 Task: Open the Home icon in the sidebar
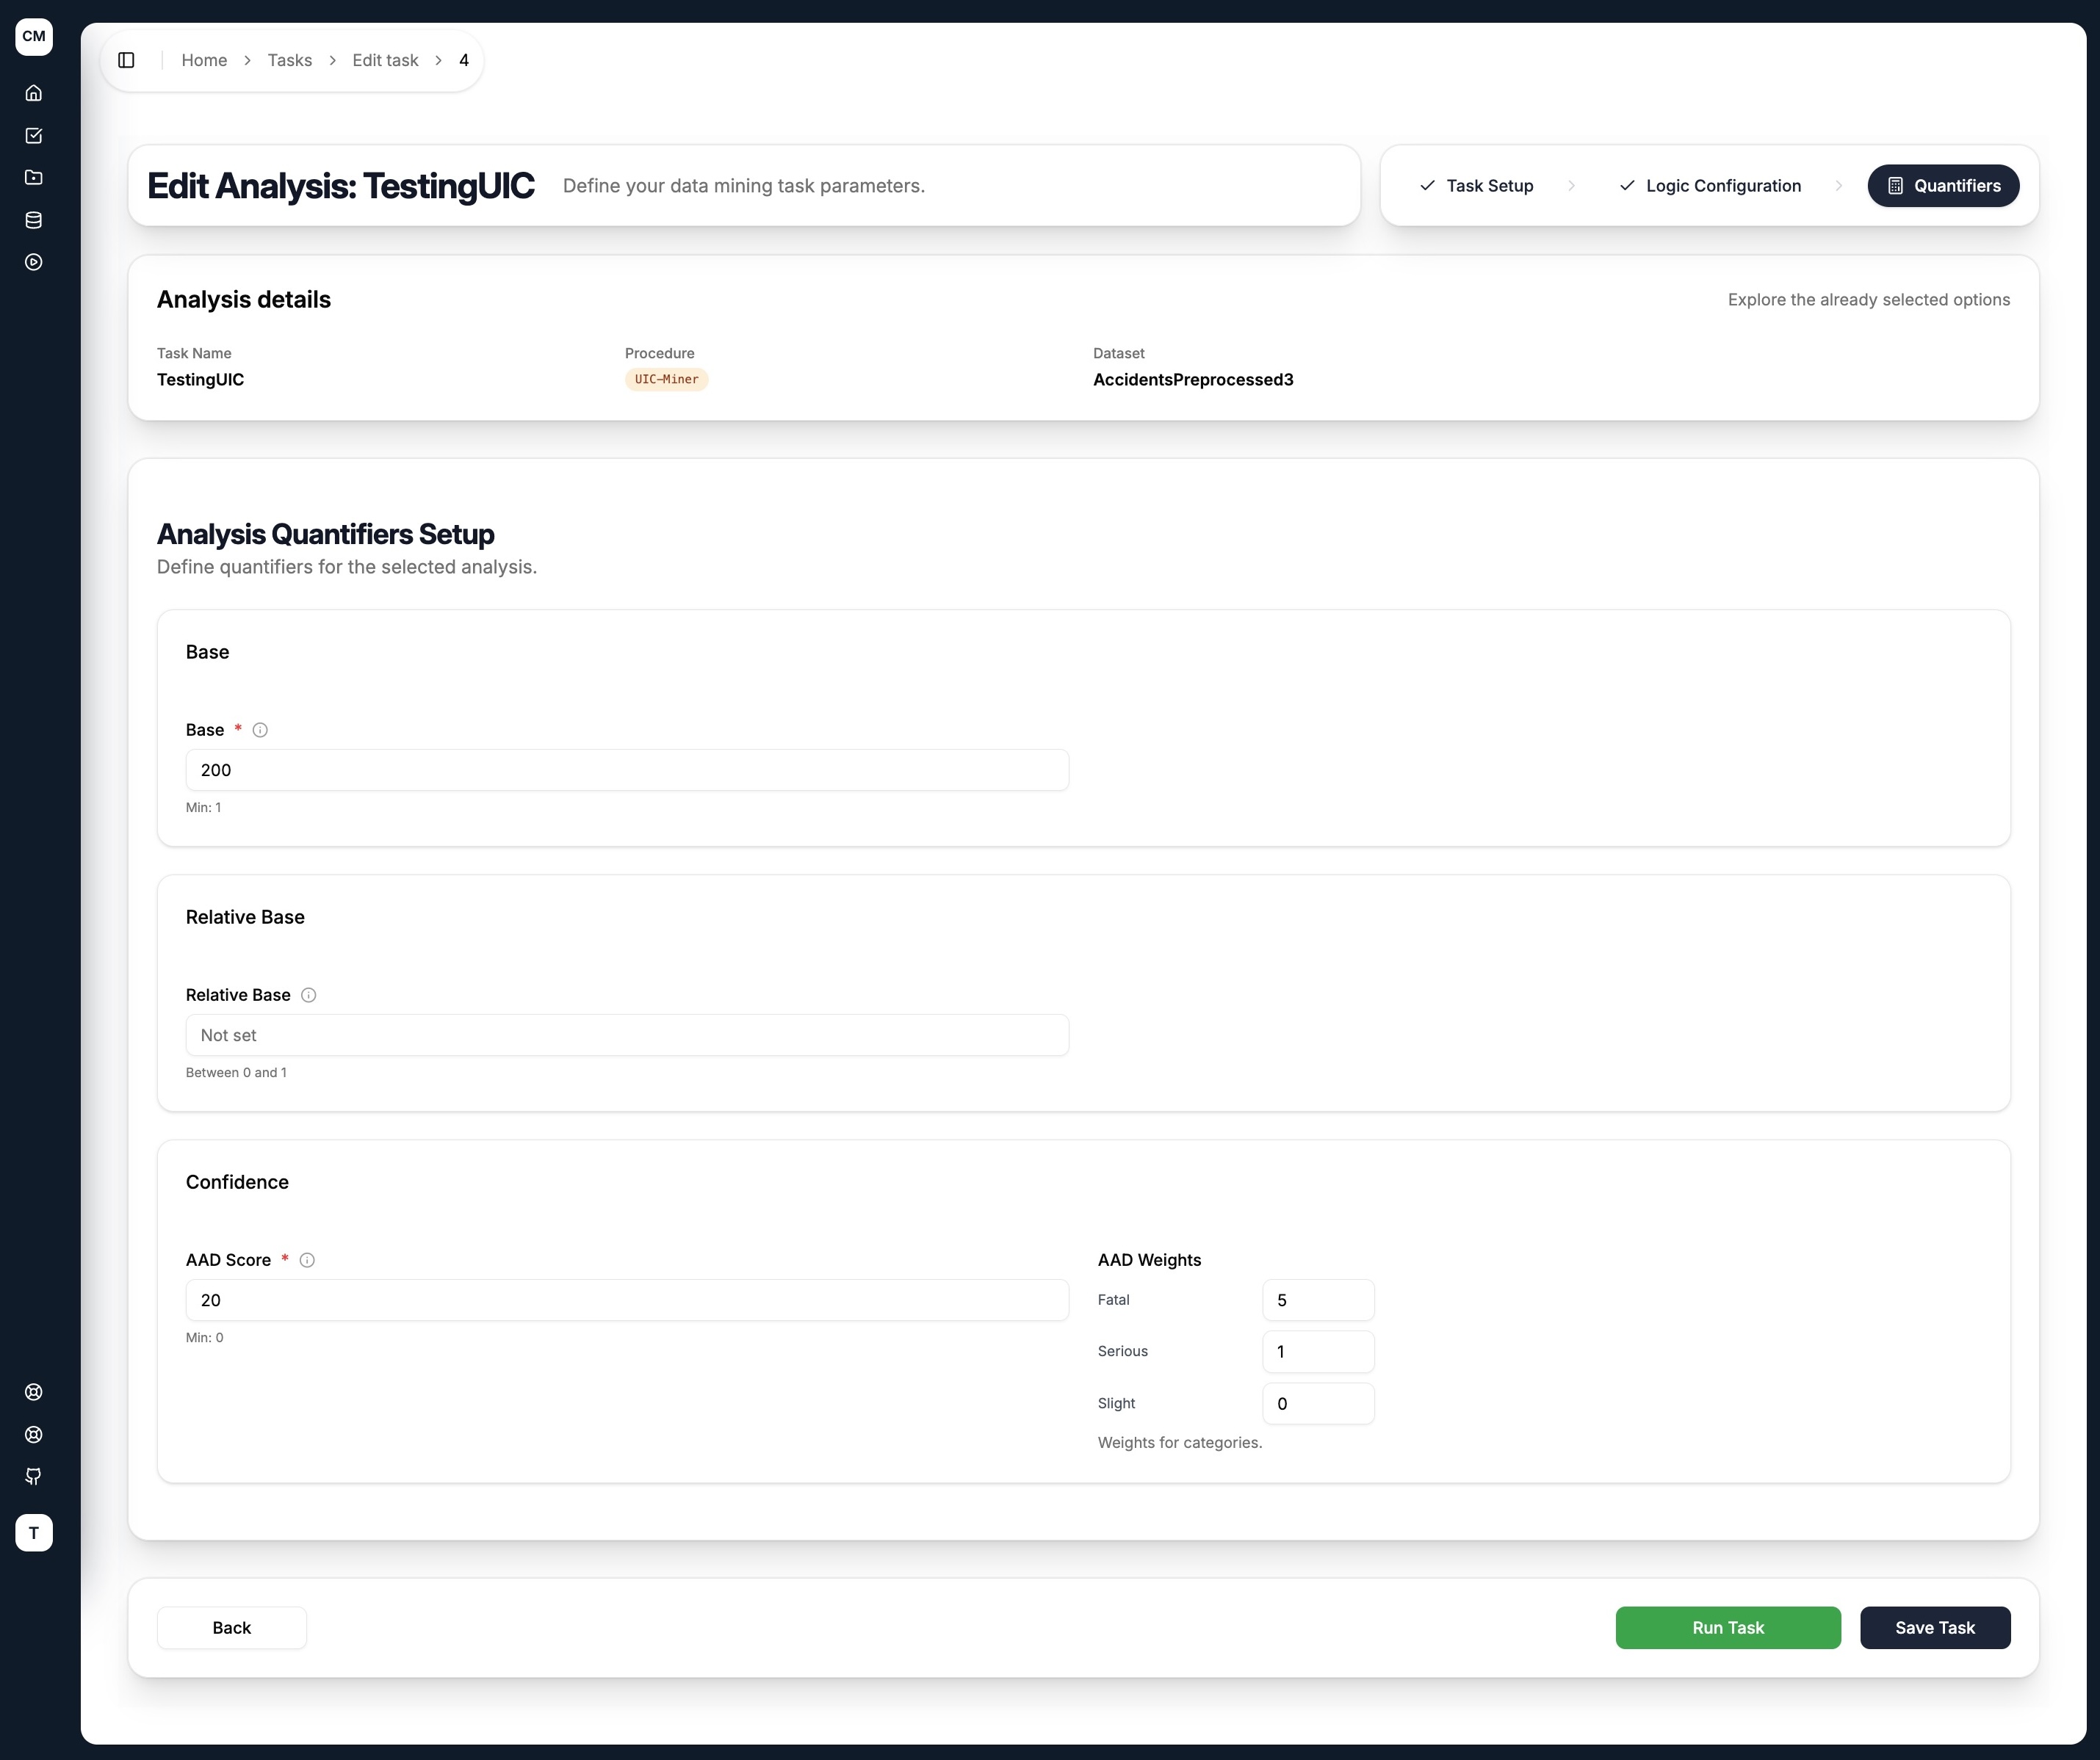pyautogui.click(x=34, y=93)
